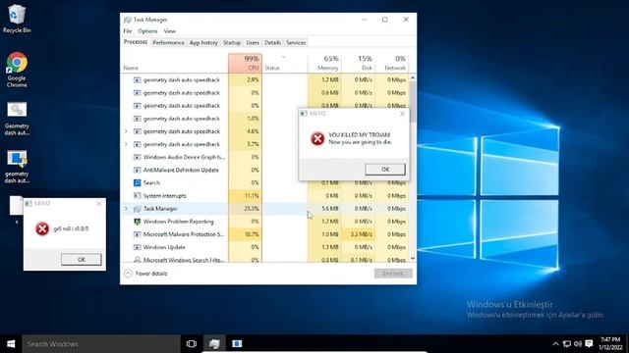The height and width of the screenshot is (353, 629).
Task: Open the Google Chrome desktop shortcut
Action: (17, 69)
